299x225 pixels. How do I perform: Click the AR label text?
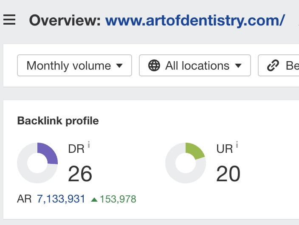click(x=24, y=199)
